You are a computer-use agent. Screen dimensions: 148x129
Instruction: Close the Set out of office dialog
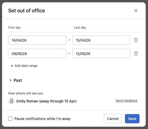tap(136, 11)
